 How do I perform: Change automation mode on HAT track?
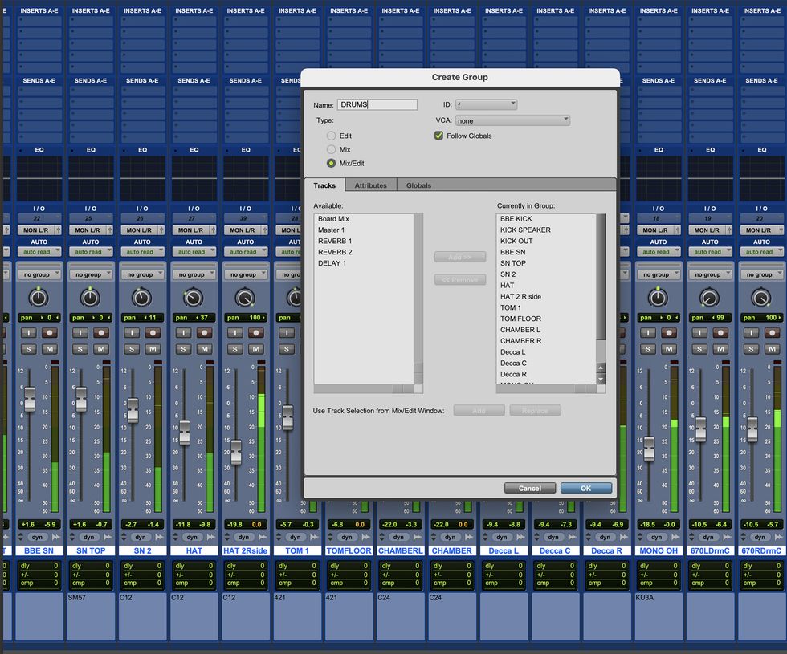point(194,252)
